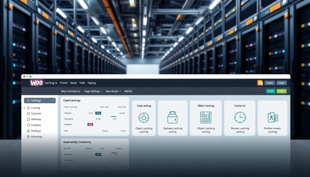Click the Object Caching dashboard panel icon
310x177 pixels.
pos(206,117)
